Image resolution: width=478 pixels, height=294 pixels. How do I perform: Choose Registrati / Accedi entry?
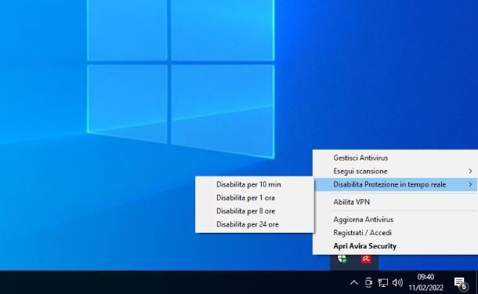tap(395, 233)
